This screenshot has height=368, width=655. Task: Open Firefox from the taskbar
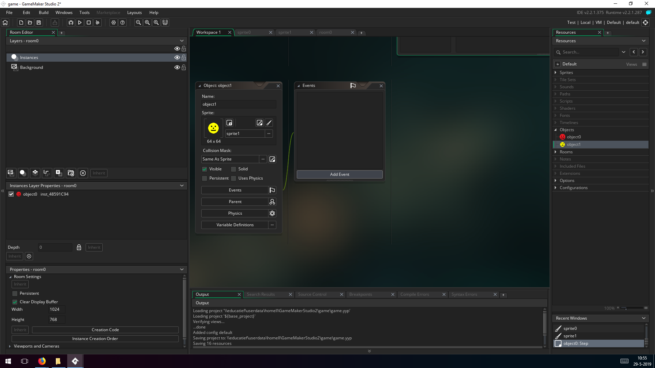pyautogui.click(x=42, y=361)
